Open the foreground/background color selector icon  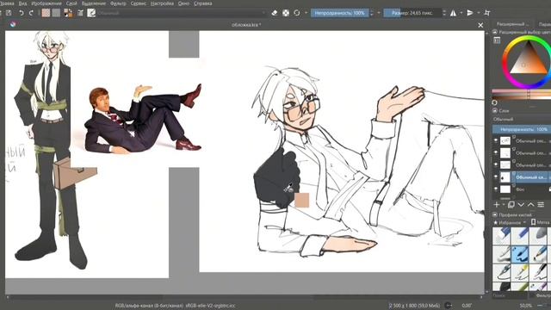(68, 13)
